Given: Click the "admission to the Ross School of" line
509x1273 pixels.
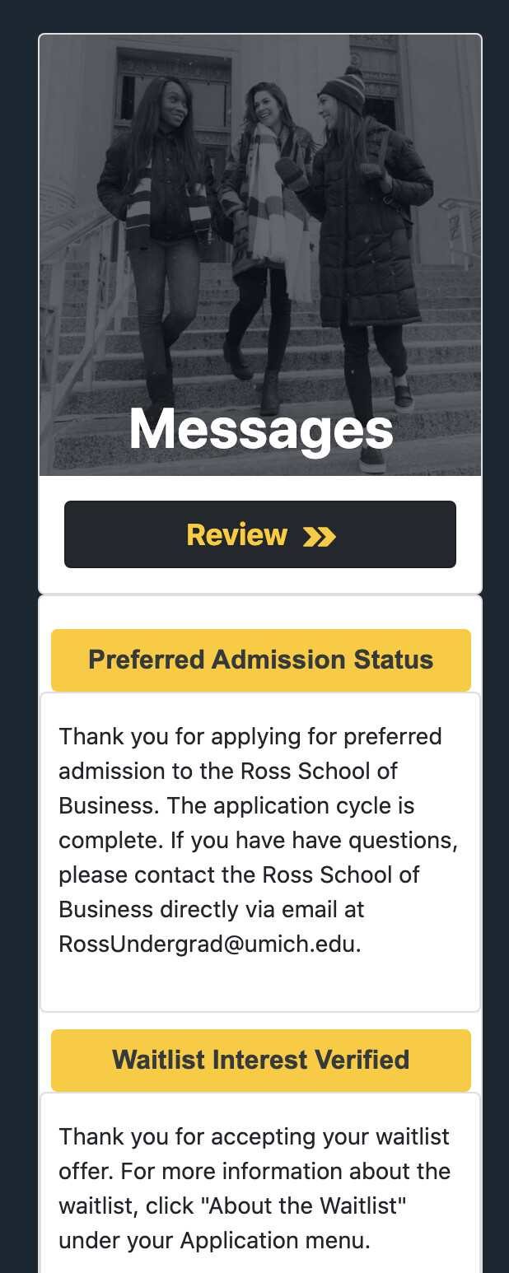Looking at the screenshot, I should tap(227, 771).
